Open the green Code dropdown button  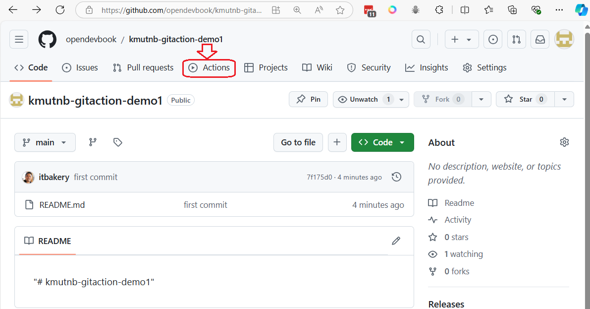click(382, 142)
